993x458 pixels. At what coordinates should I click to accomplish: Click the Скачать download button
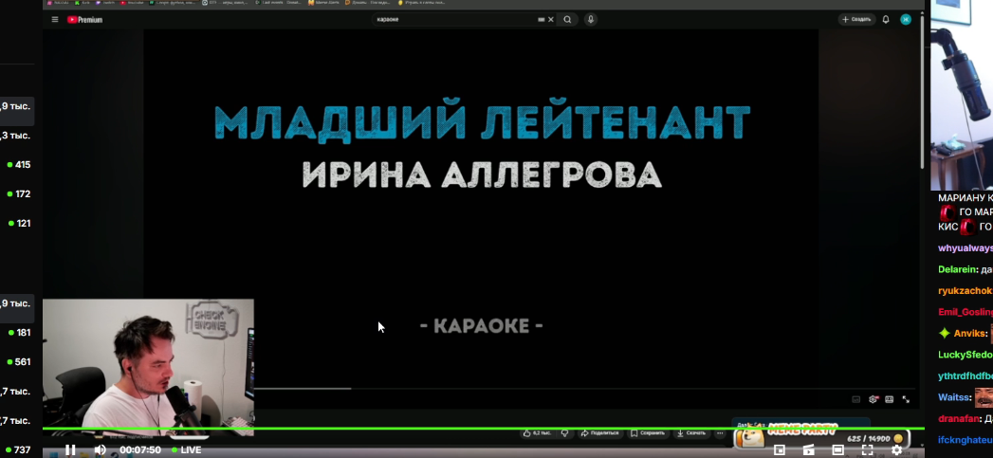(x=690, y=433)
